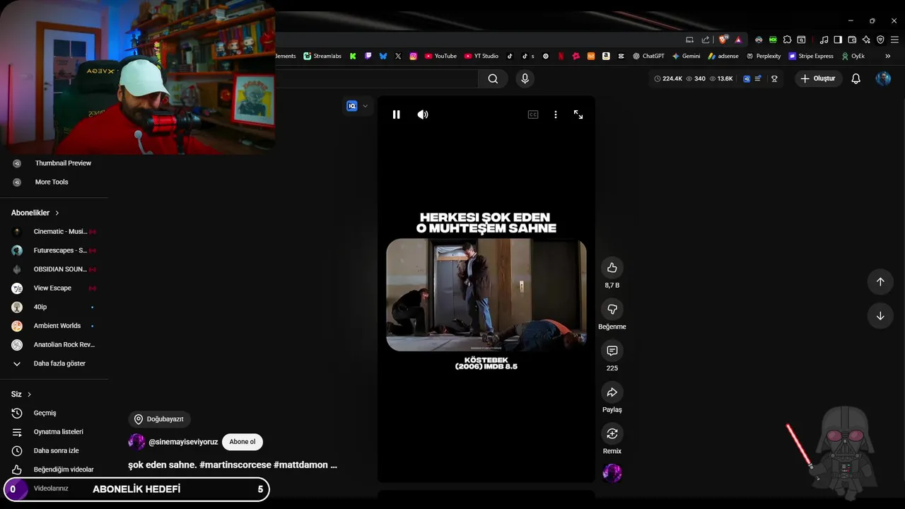Viewport: 905px width, 509px height.
Task: Open View Escape subscription
Action: coord(54,288)
